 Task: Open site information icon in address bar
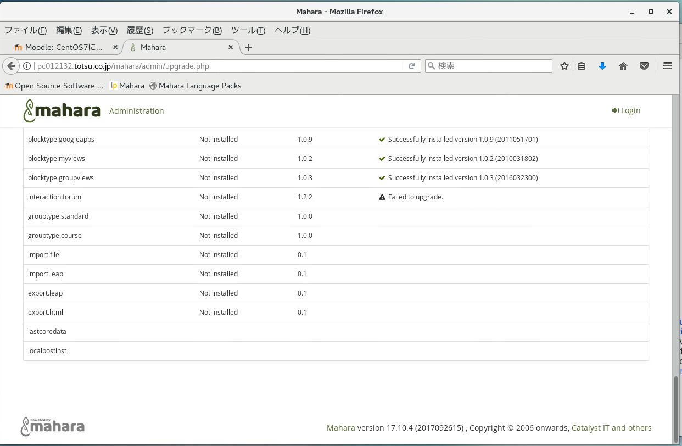26,66
